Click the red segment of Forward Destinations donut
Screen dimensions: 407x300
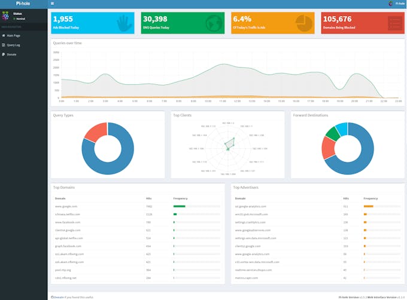click(327, 148)
